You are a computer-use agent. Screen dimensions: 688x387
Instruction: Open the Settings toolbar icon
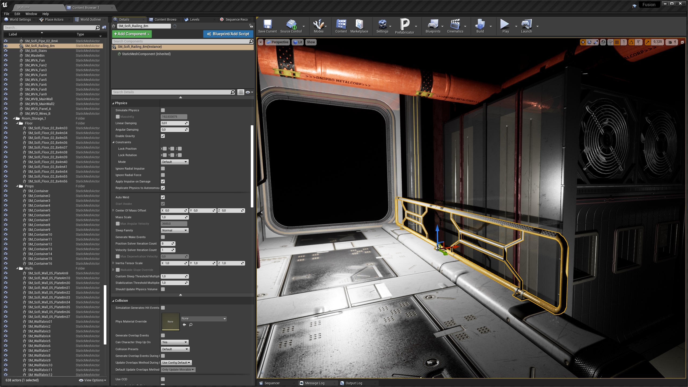click(382, 26)
